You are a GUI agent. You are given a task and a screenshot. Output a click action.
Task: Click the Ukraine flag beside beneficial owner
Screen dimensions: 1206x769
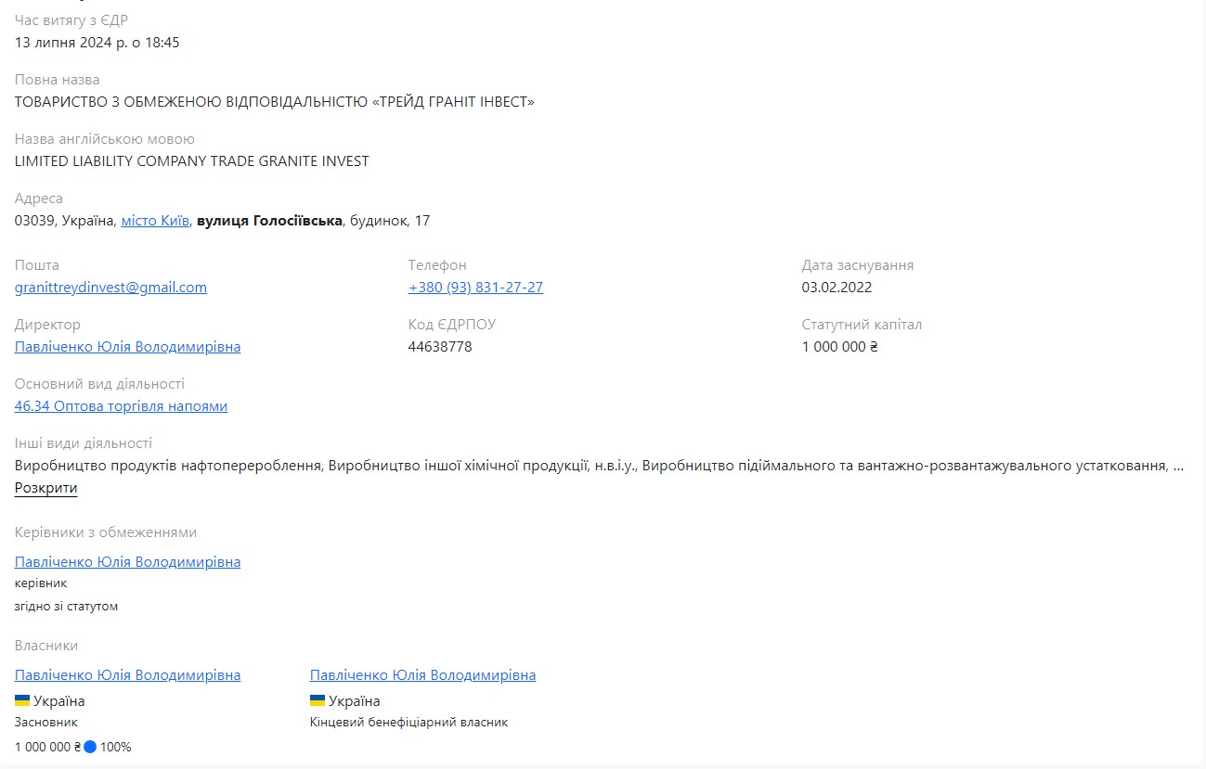(x=318, y=700)
